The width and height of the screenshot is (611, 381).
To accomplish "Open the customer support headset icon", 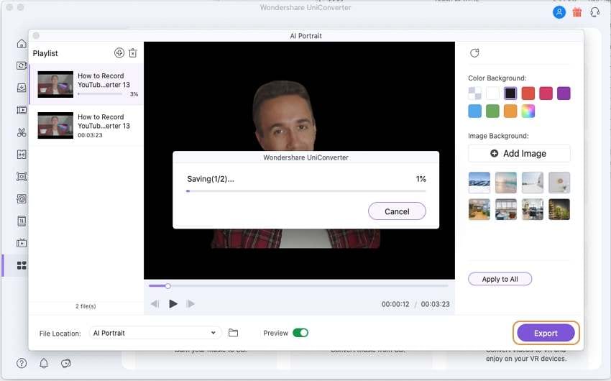I will pos(595,12).
